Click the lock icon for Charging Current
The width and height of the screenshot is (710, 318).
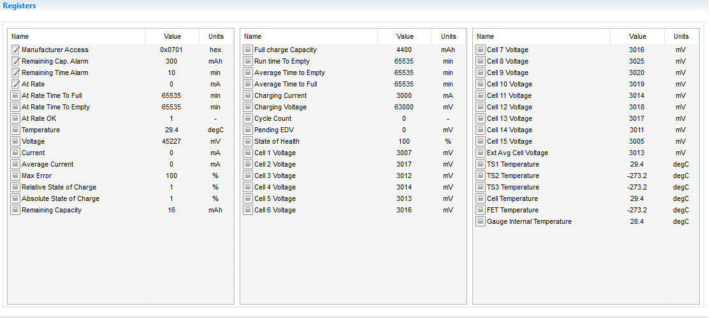[248, 96]
